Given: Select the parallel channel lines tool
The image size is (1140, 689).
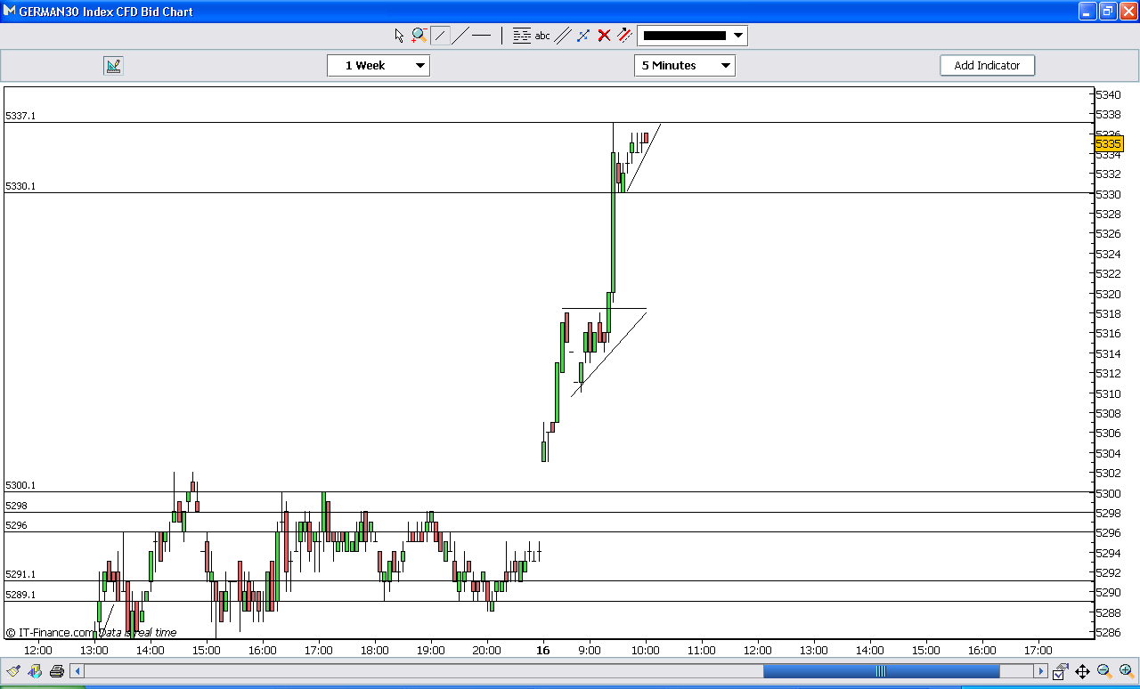Looking at the screenshot, I should point(563,36).
